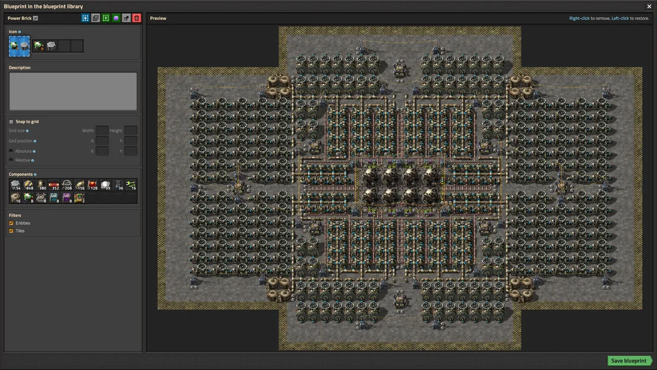The width and height of the screenshot is (657, 370).
Task: Click info icon beside Components
Action: [x=35, y=174]
